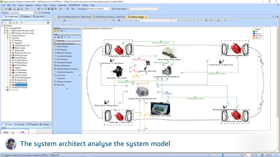The height and width of the screenshot is (157, 280).
Task: Switch to the Containment tab
Action: (x=12, y=17)
